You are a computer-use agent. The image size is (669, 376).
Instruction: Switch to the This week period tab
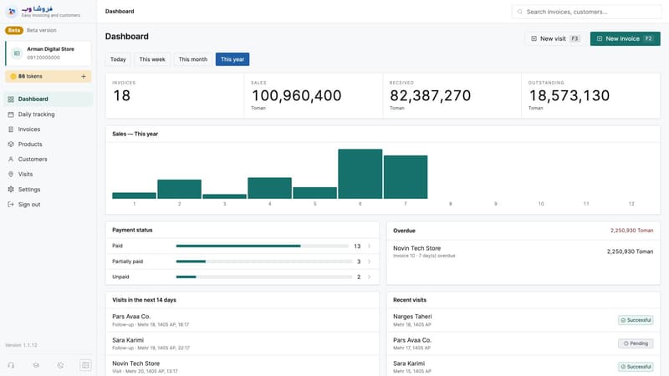[x=152, y=59]
